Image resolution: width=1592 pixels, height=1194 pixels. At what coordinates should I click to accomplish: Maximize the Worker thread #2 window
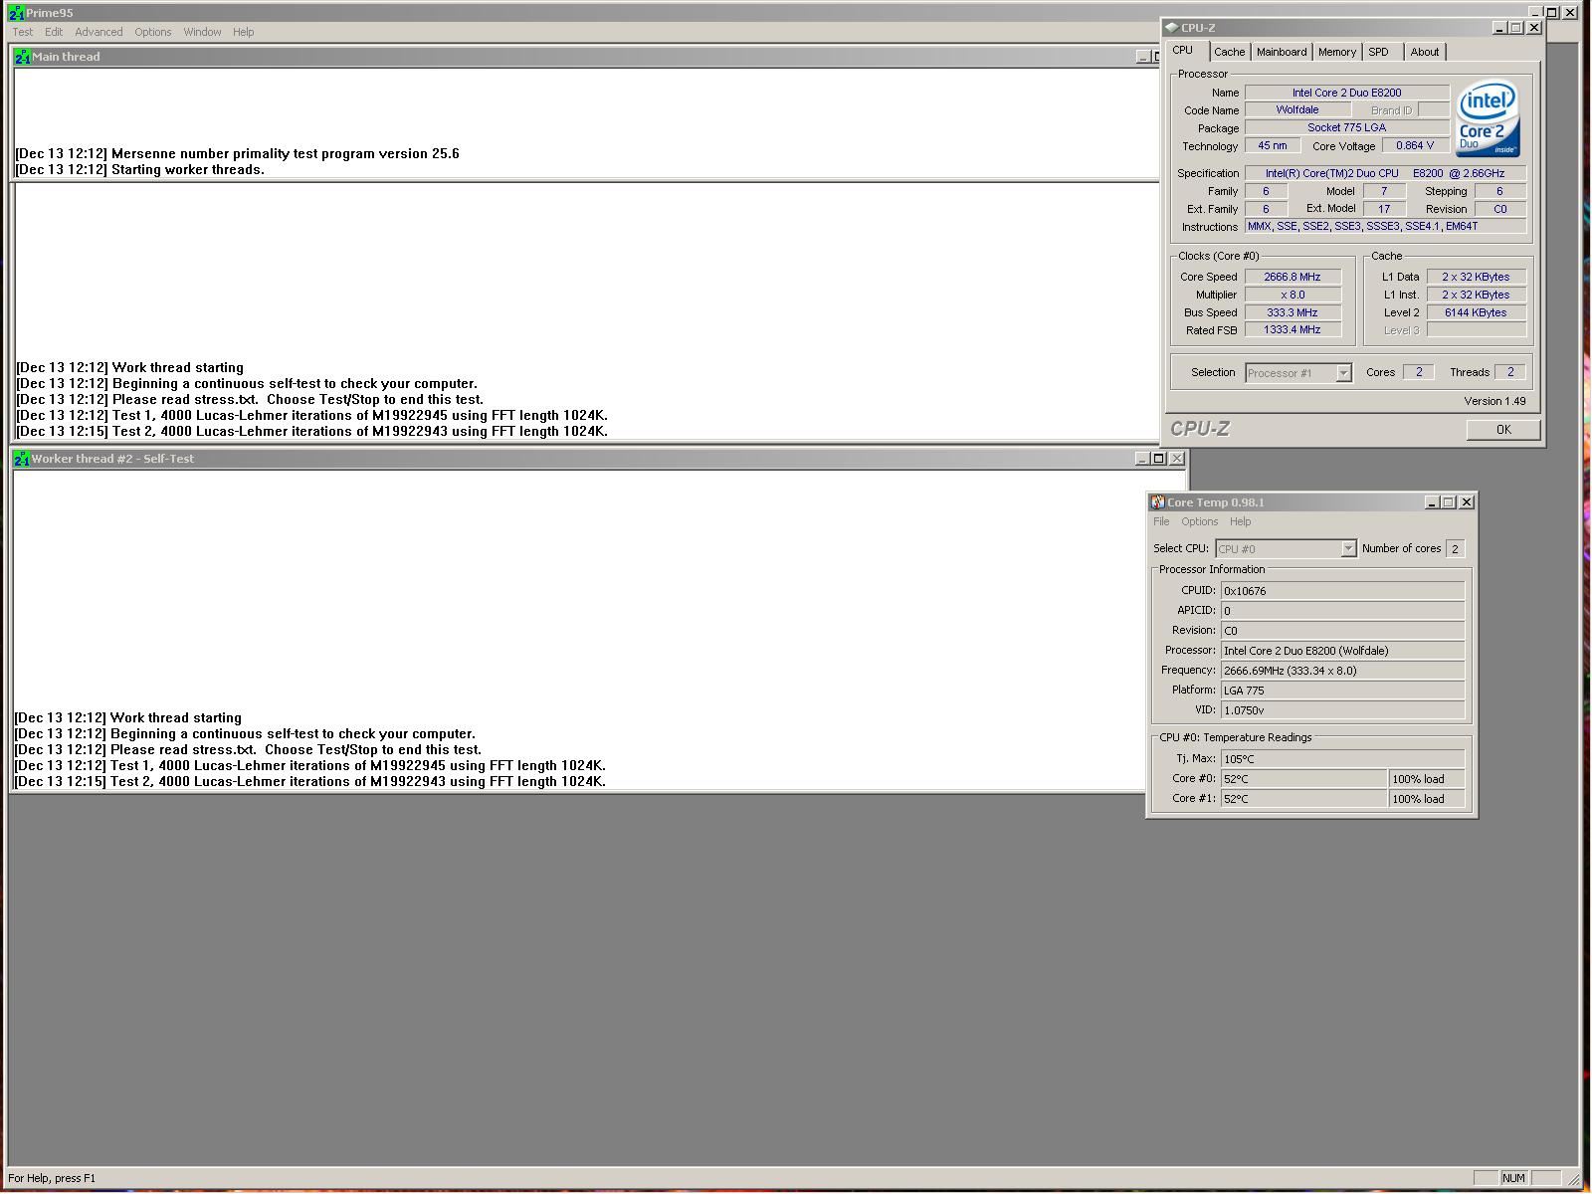tap(1159, 459)
